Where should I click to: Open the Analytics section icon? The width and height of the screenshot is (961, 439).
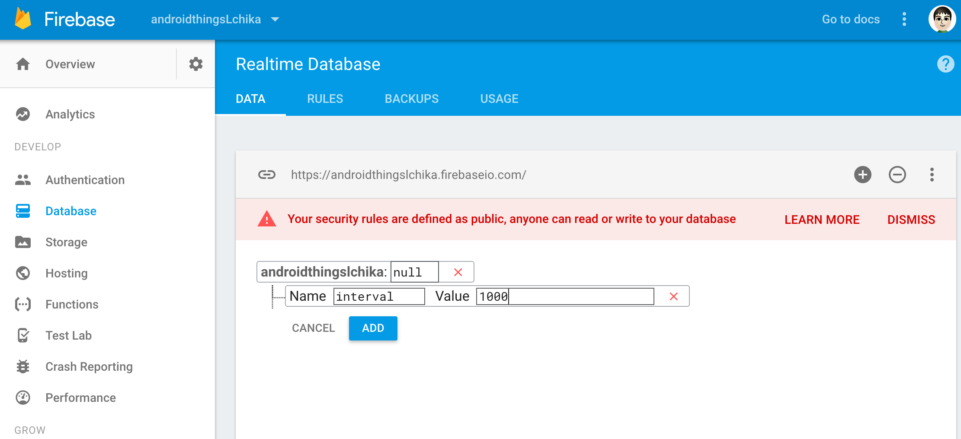pos(23,114)
